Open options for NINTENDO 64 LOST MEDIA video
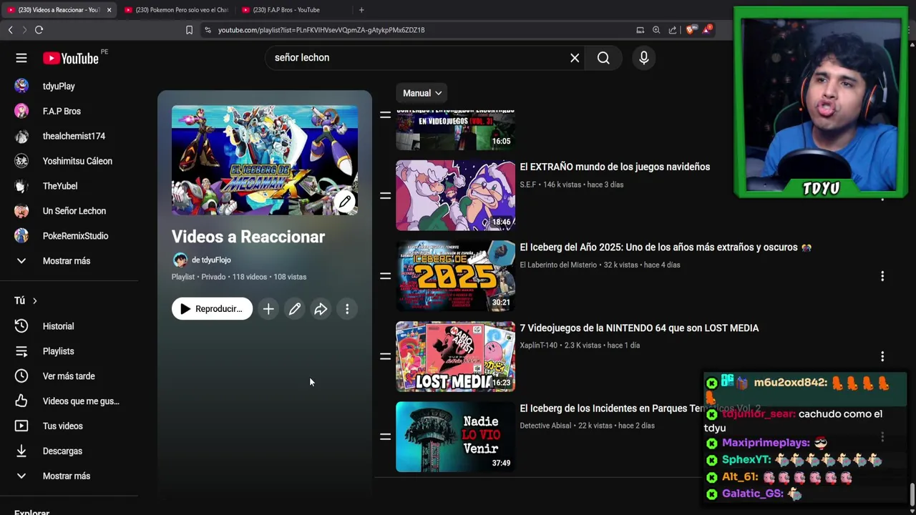 tap(882, 356)
